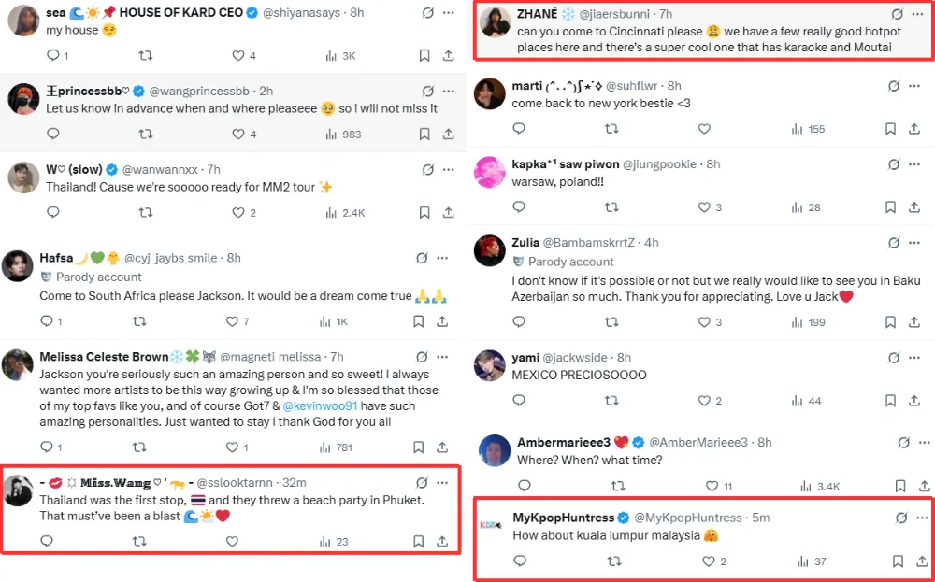Bookmark Hafsa's South Africa tweet
The width and height of the screenshot is (935, 582).
pyautogui.click(x=418, y=321)
